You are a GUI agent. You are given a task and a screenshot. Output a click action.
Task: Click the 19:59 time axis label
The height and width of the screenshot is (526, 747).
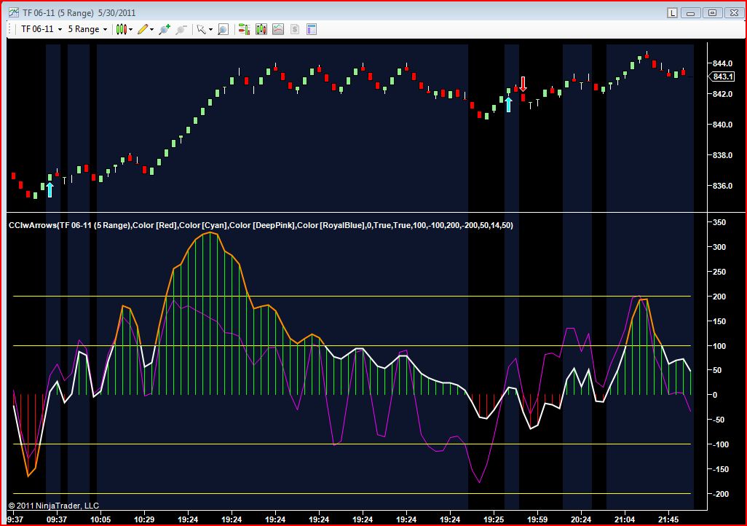[x=537, y=519]
